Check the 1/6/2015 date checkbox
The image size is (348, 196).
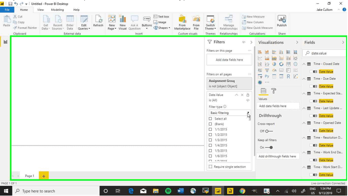click(211, 156)
